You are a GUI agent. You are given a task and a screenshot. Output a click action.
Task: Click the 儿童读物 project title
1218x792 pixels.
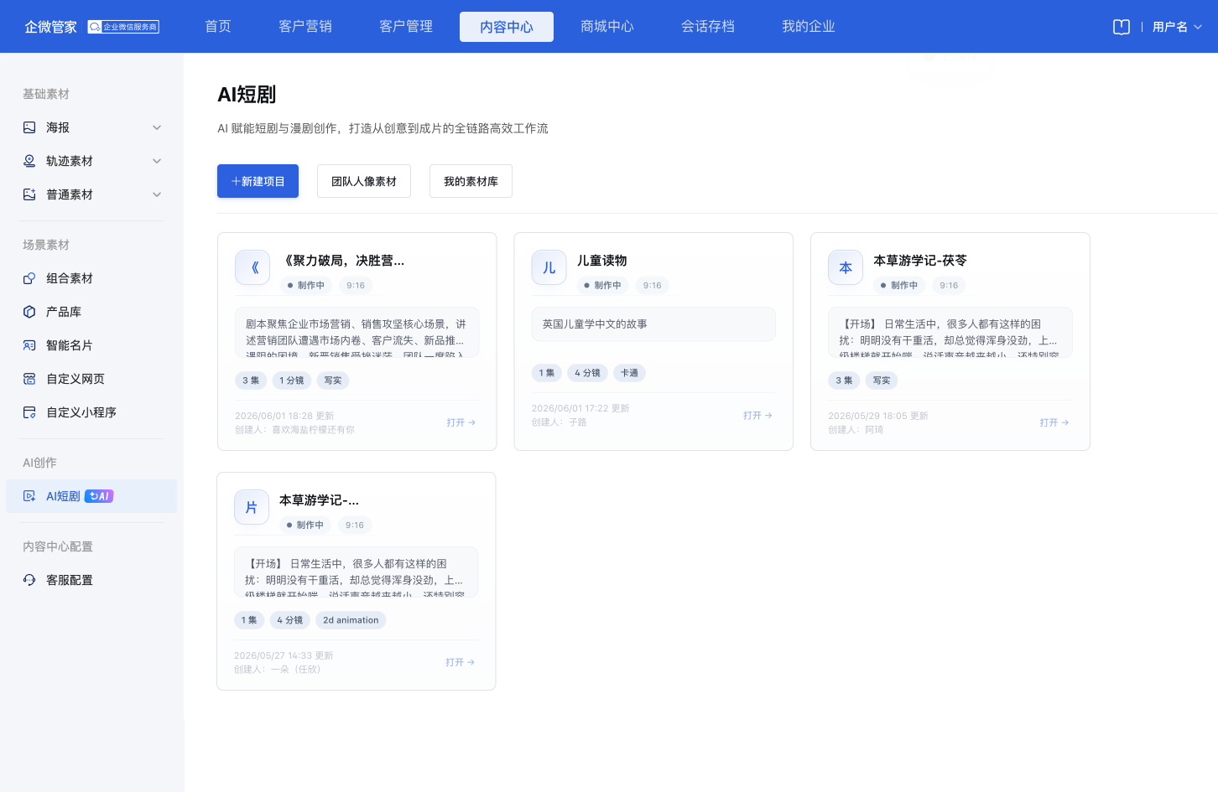[602, 261]
